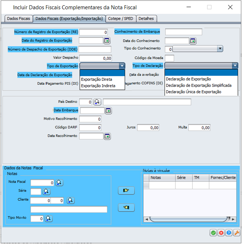This screenshot has height=244, width=242.
Task: Click left scroll arrow of Notas grid
Action: (x=146, y=219)
